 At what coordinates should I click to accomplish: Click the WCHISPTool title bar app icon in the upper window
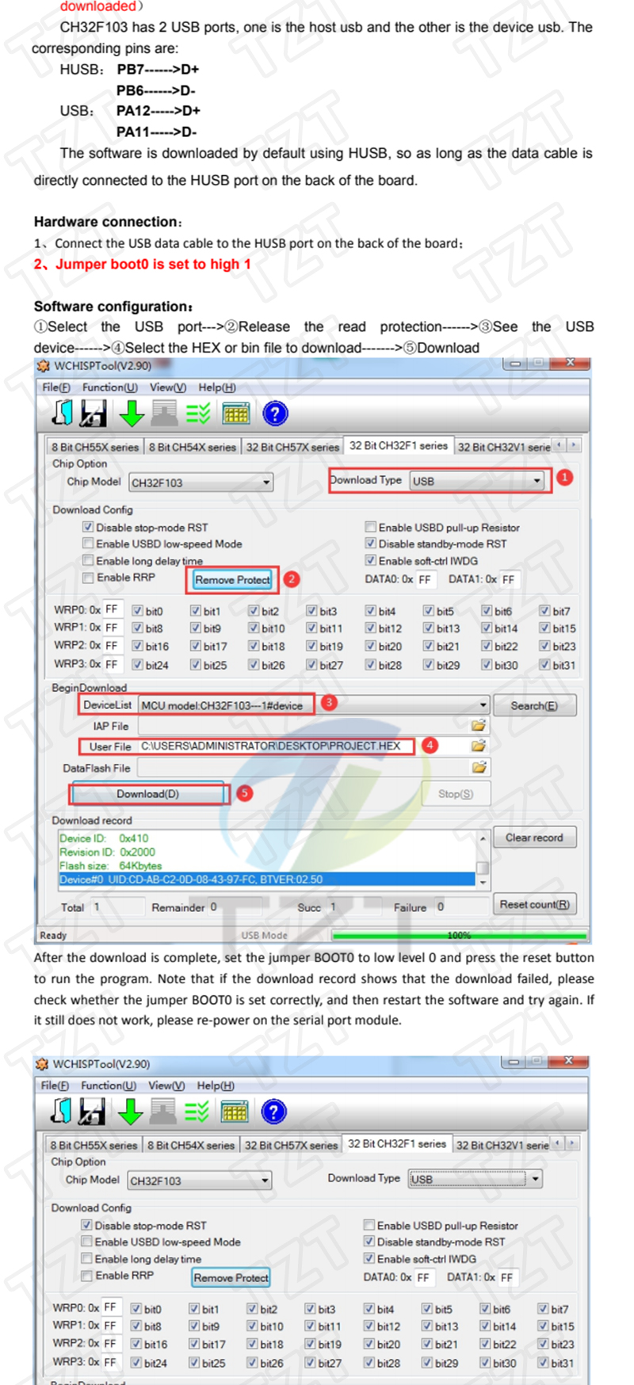(43, 365)
